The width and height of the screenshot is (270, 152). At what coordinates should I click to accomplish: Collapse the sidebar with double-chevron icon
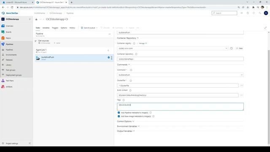point(30,144)
